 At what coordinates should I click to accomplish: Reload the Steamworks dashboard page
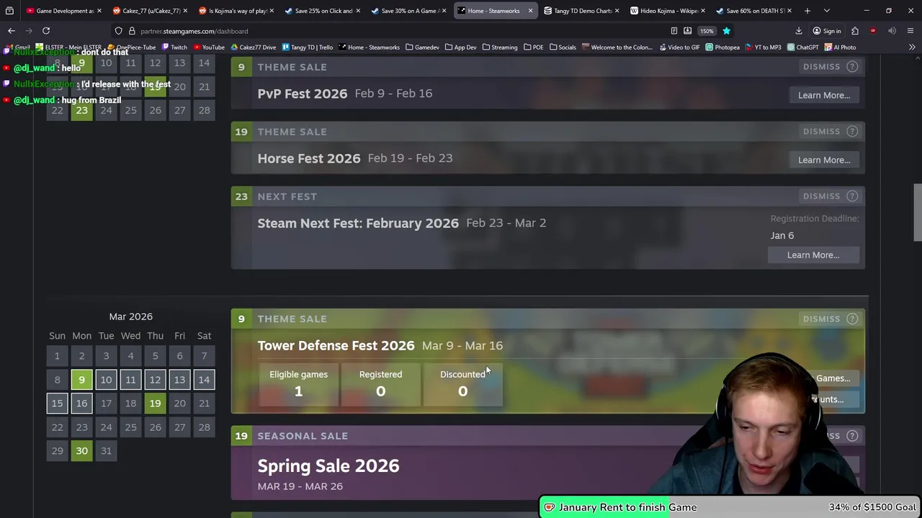coord(46,31)
